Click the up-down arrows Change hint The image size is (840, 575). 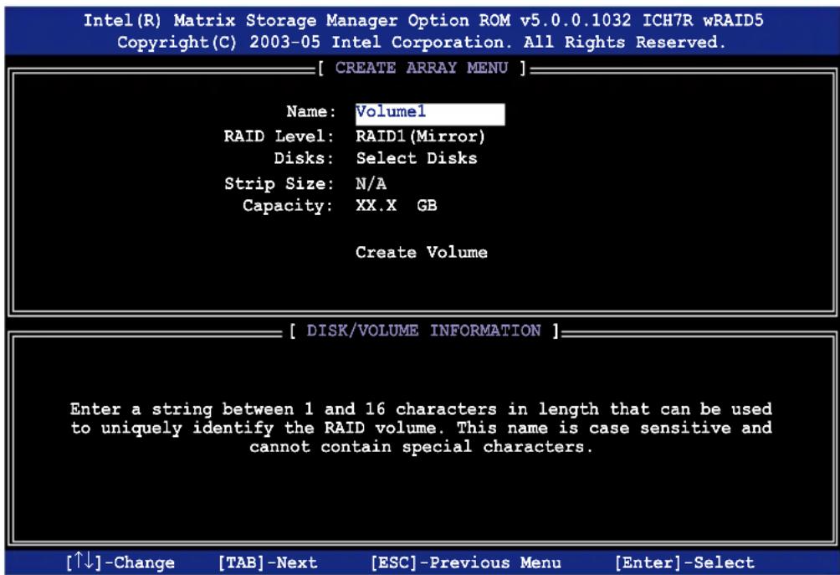[120, 562]
